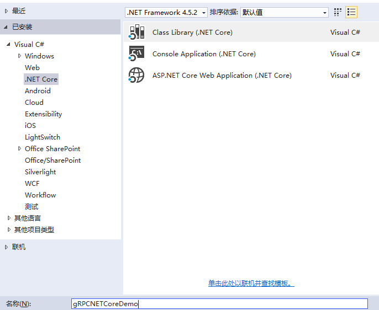Collapse the Visual C# node
379x310 pixels.
[x=8, y=44]
